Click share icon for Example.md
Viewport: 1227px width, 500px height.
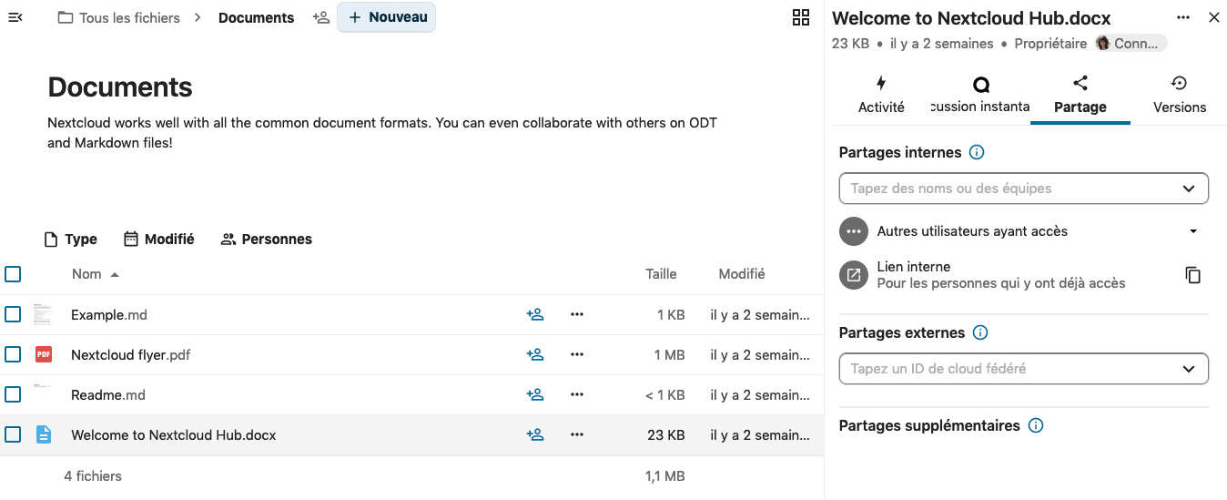(x=535, y=315)
